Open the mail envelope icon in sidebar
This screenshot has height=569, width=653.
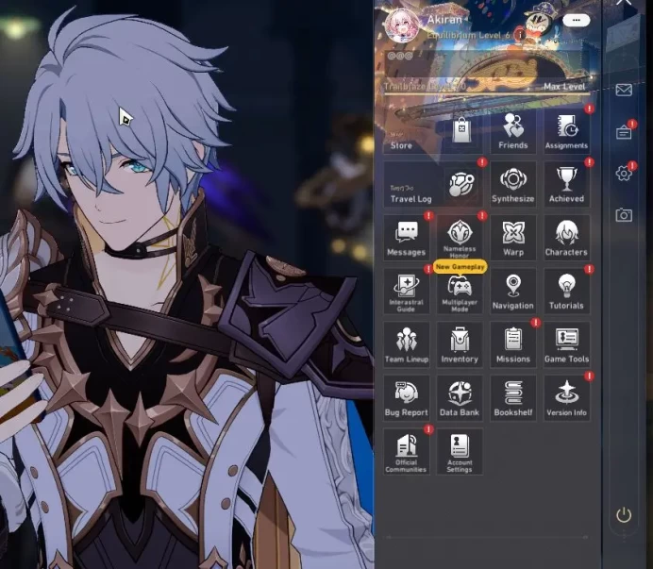point(624,90)
